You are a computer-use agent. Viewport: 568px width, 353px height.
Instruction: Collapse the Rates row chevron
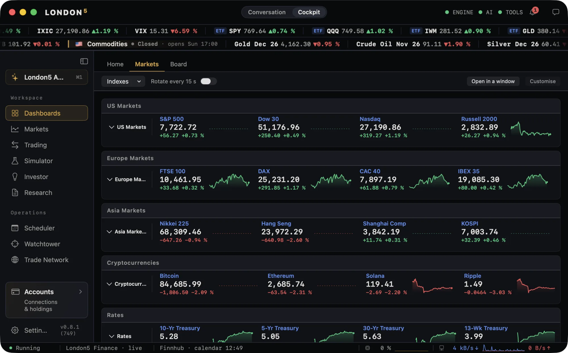pyautogui.click(x=112, y=336)
